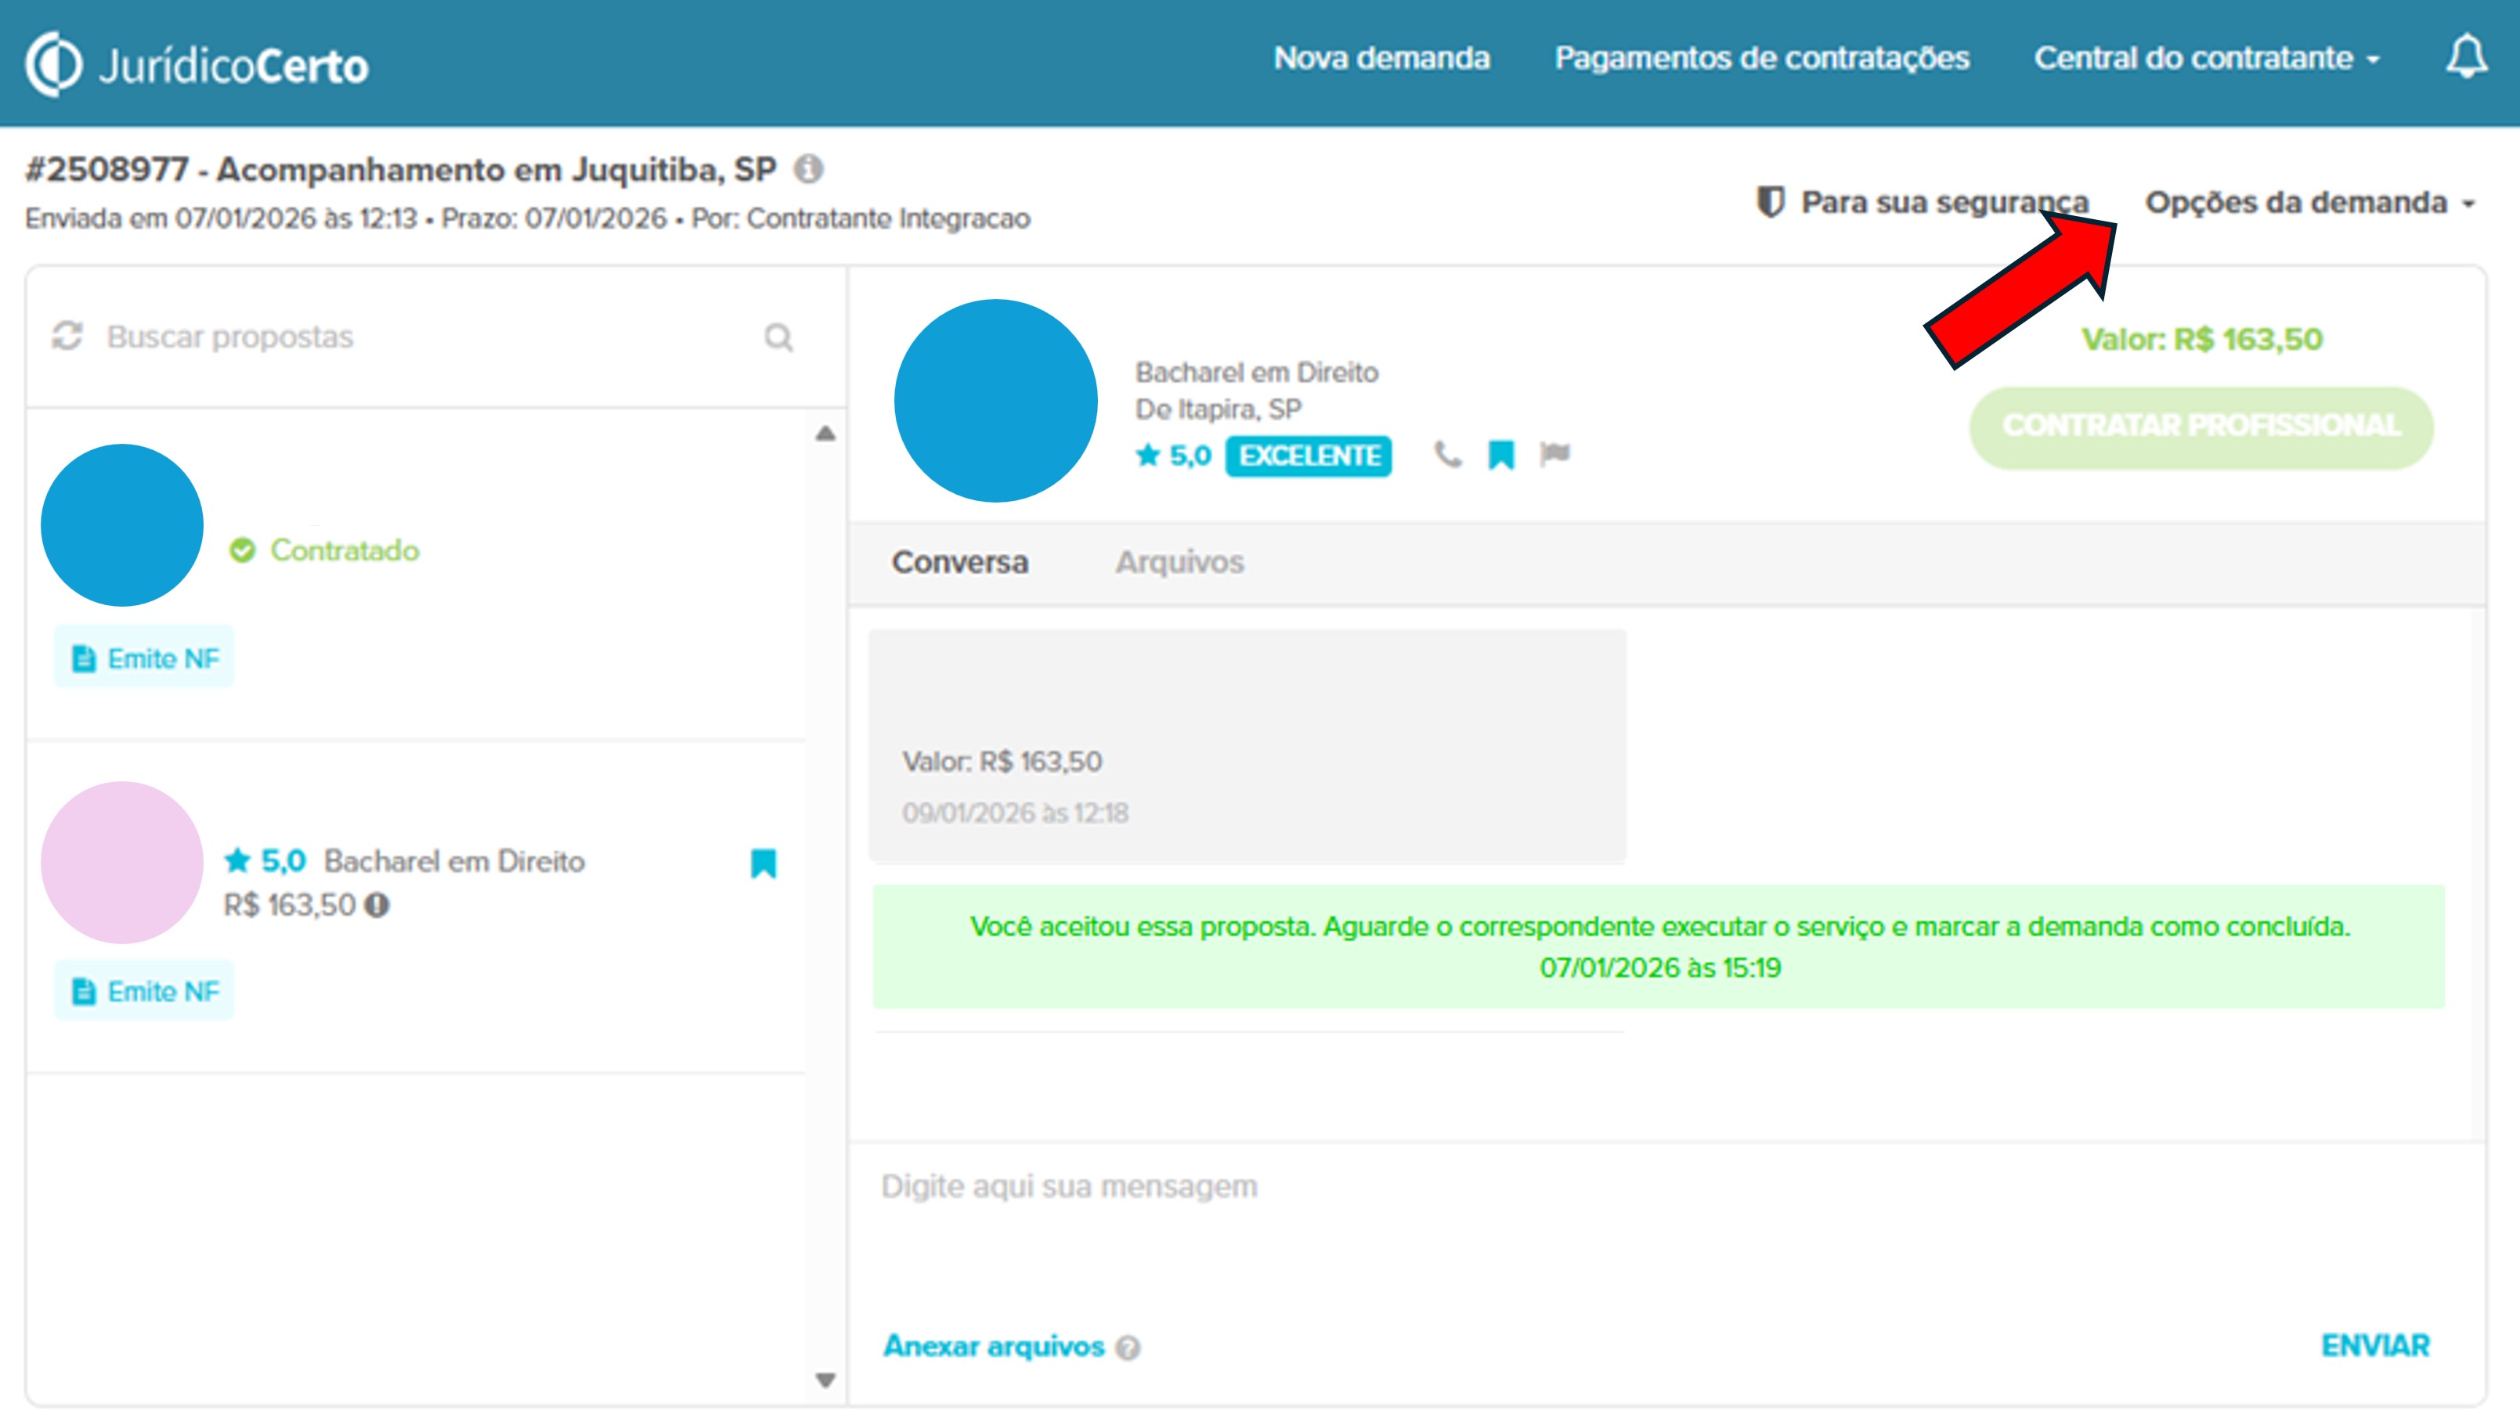Click Pagamentos de contratações link
Image resolution: width=2520 pixels, height=1427 pixels.
pyautogui.click(x=1761, y=58)
